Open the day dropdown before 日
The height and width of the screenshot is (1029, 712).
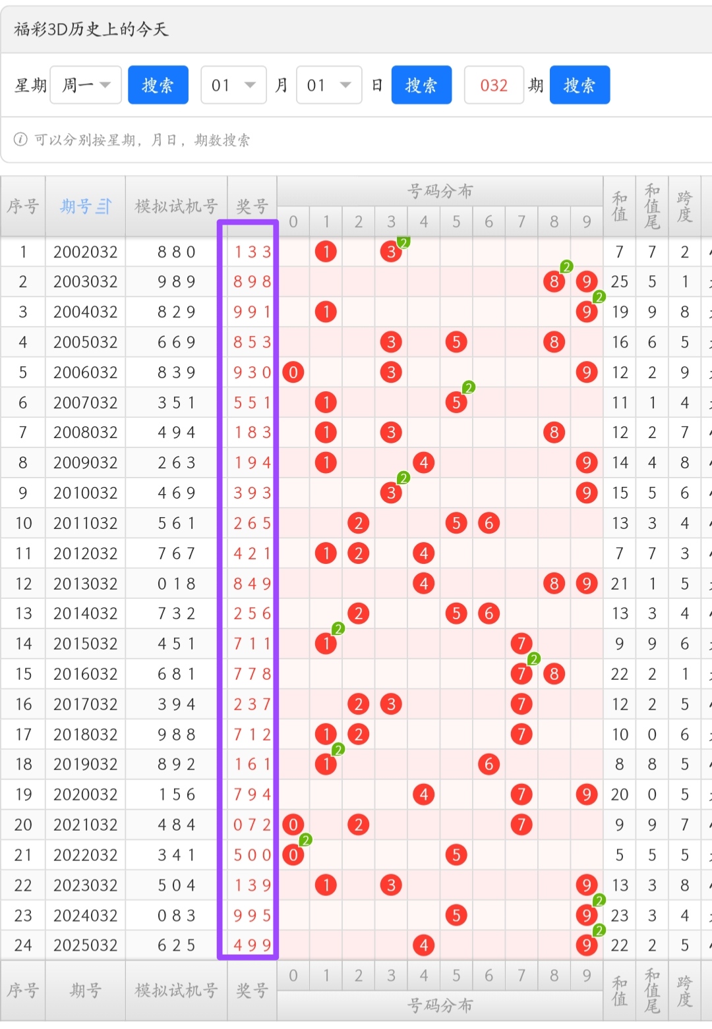pyautogui.click(x=329, y=85)
